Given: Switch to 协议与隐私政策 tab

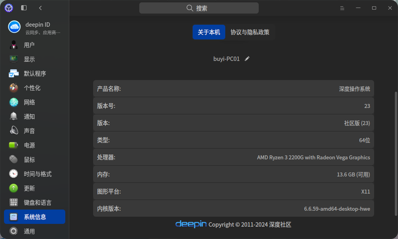Looking at the screenshot, I should [x=250, y=32].
